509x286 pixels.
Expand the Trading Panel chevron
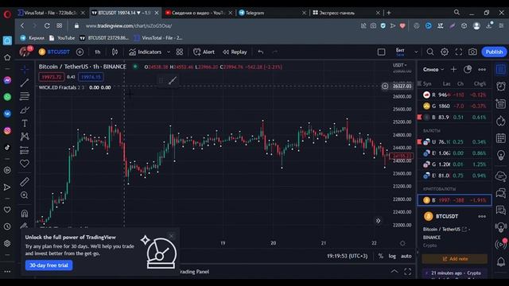[394, 272]
